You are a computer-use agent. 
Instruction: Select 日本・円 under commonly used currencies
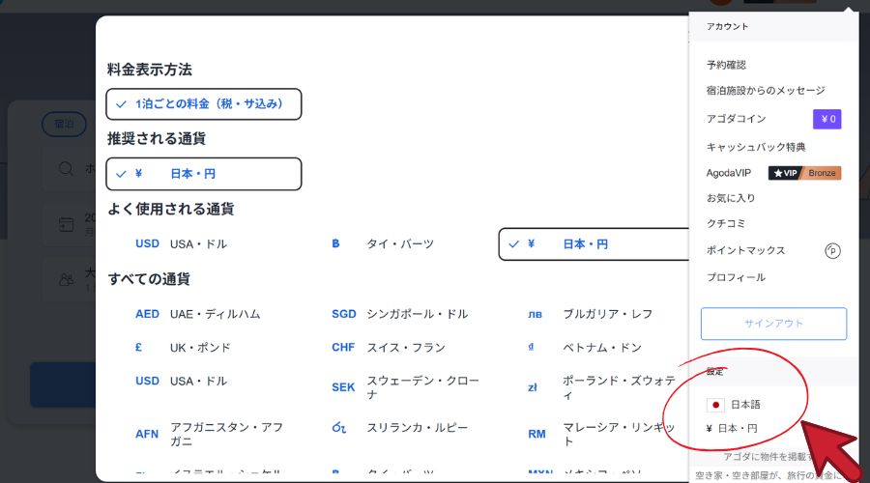pyautogui.click(x=594, y=244)
